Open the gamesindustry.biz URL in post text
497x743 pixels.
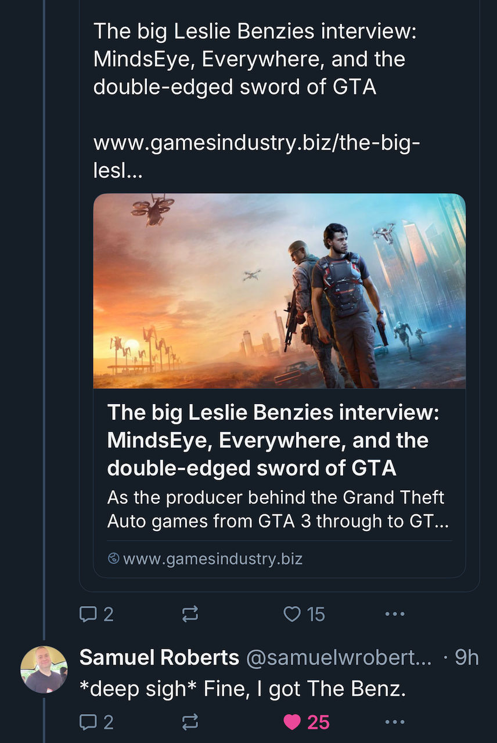pyautogui.click(x=256, y=157)
